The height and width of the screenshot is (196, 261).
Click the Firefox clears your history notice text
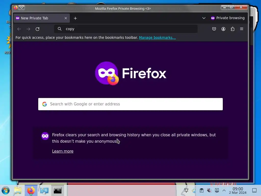click(134, 138)
